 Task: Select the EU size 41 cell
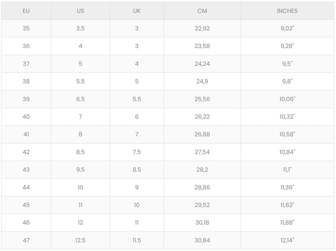pos(26,134)
